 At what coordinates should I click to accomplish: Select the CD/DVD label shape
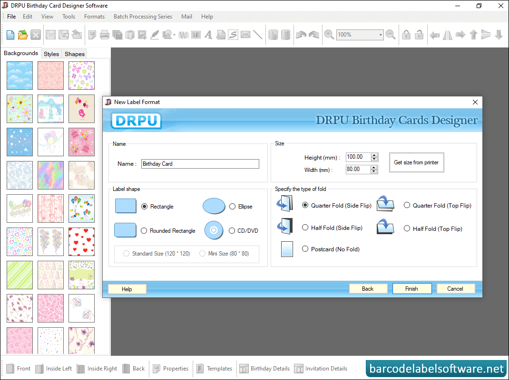tap(232, 231)
